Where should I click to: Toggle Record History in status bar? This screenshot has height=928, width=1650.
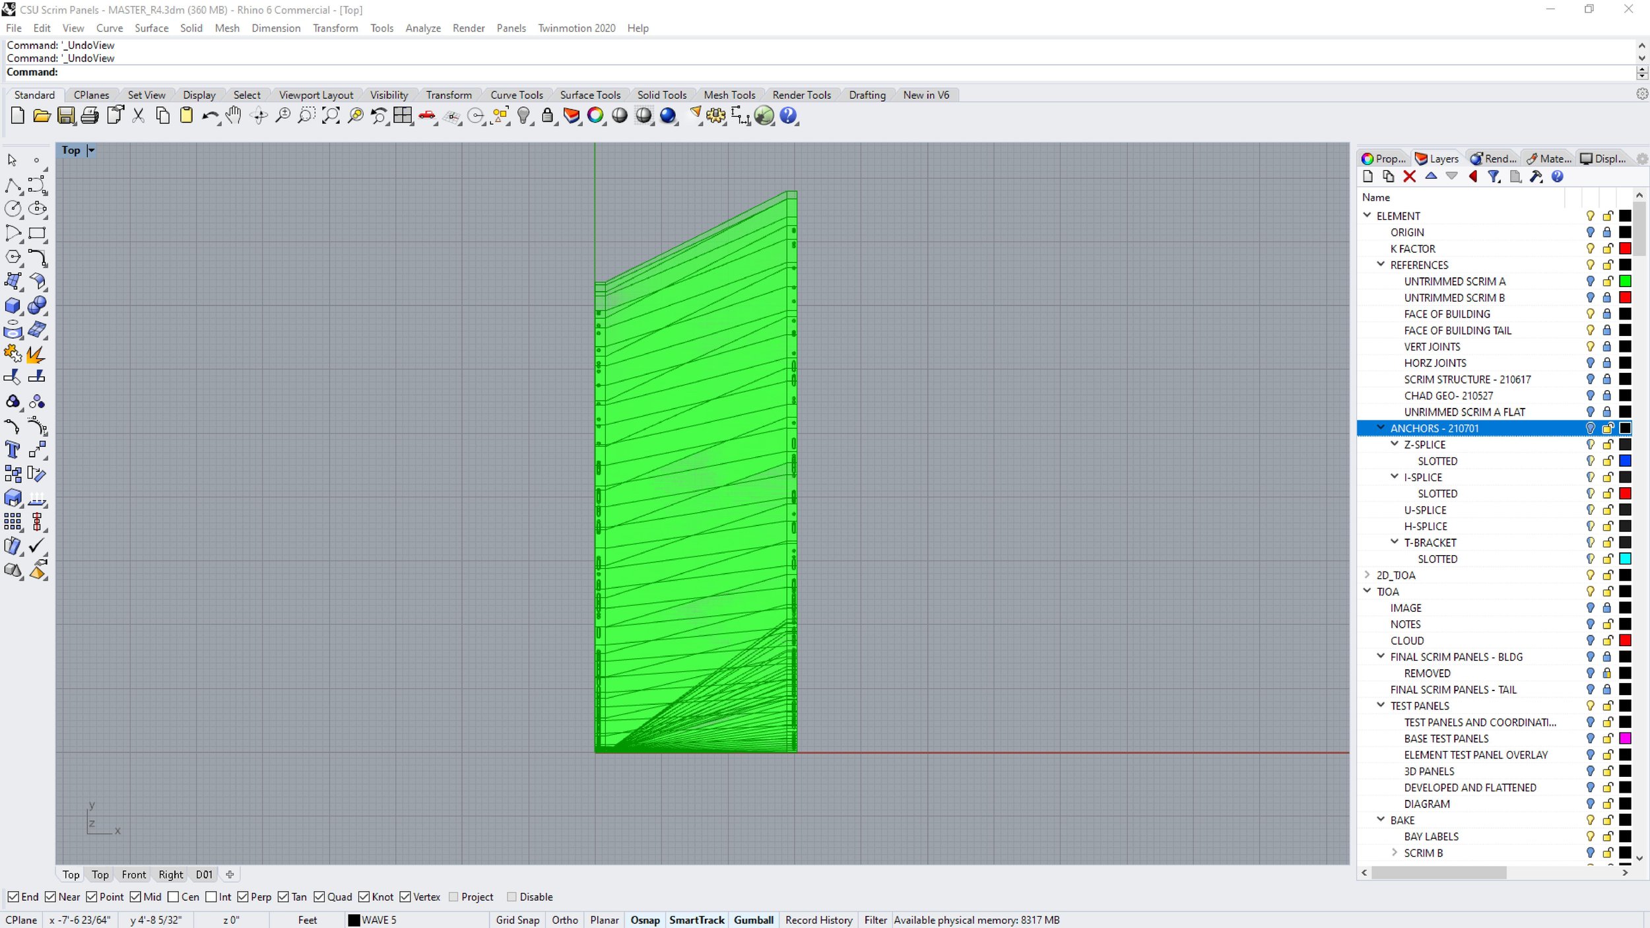click(x=819, y=920)
